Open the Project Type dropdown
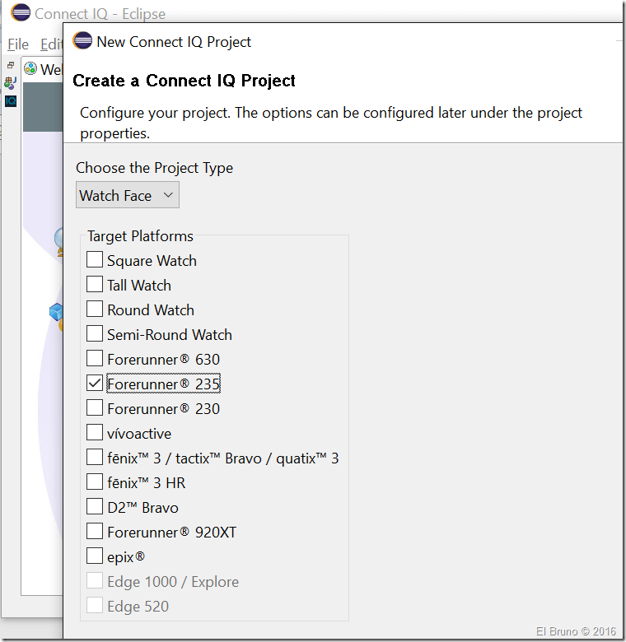Viewport: 626px width, 642px height. [128, 195]
